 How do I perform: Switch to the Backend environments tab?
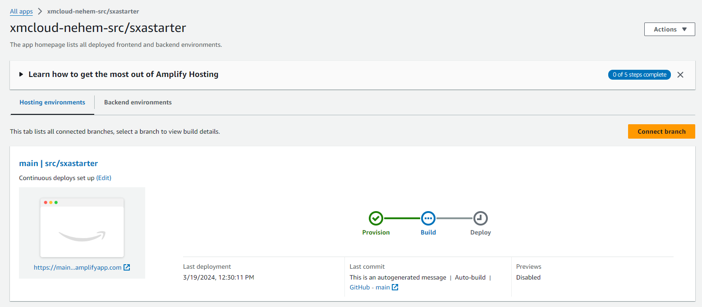138,102
